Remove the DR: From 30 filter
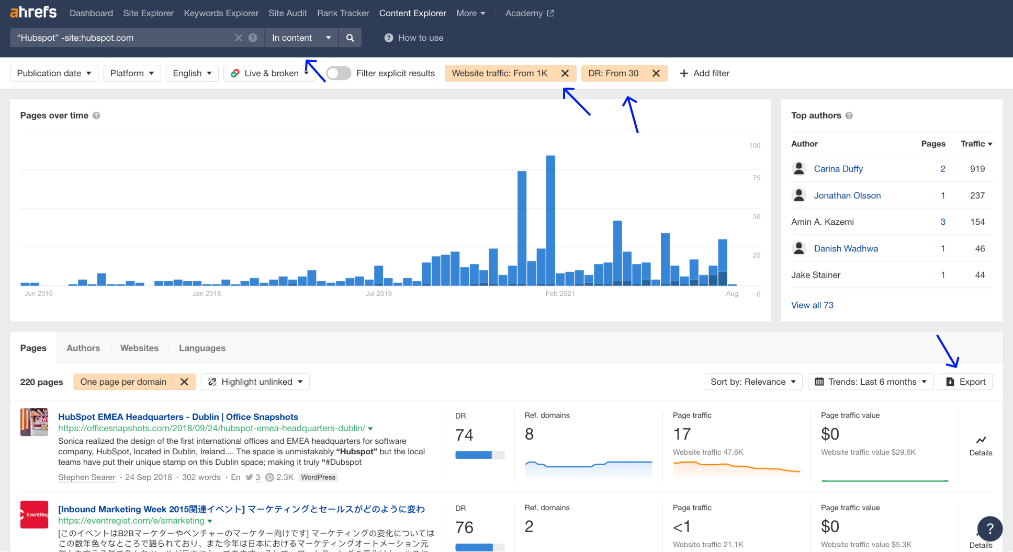This screenshot has height=552, width=1013. [656, 73]
